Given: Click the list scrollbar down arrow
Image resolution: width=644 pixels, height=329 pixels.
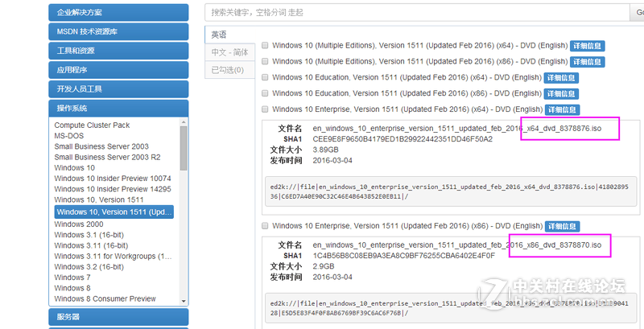Looking at the screenshot, I should (x=184, y=301).
